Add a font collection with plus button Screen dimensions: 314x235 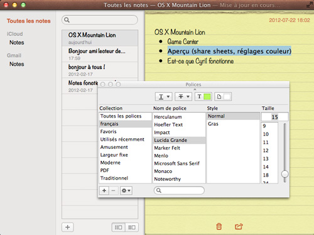point(104,190)
